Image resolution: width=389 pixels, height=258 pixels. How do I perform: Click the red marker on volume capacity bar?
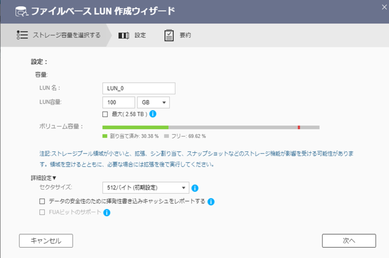299,127
